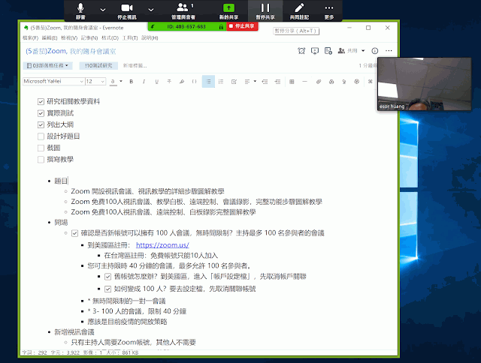
Task: Toggle the 如何變成 100 人 checkbox
Action: (x=107, y=289)
